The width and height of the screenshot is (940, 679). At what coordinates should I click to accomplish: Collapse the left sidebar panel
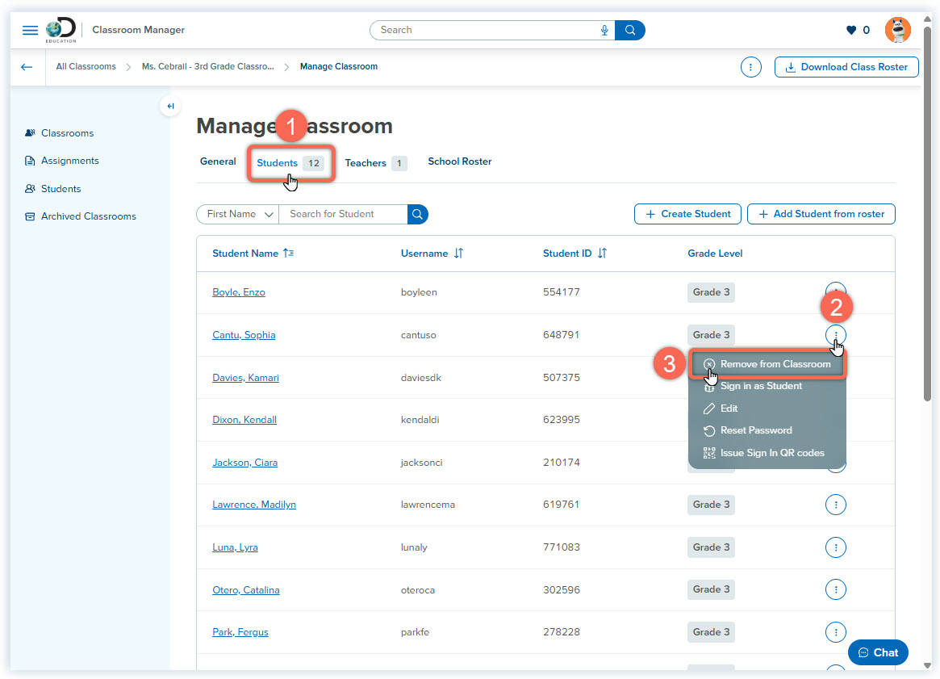[170, 106]
